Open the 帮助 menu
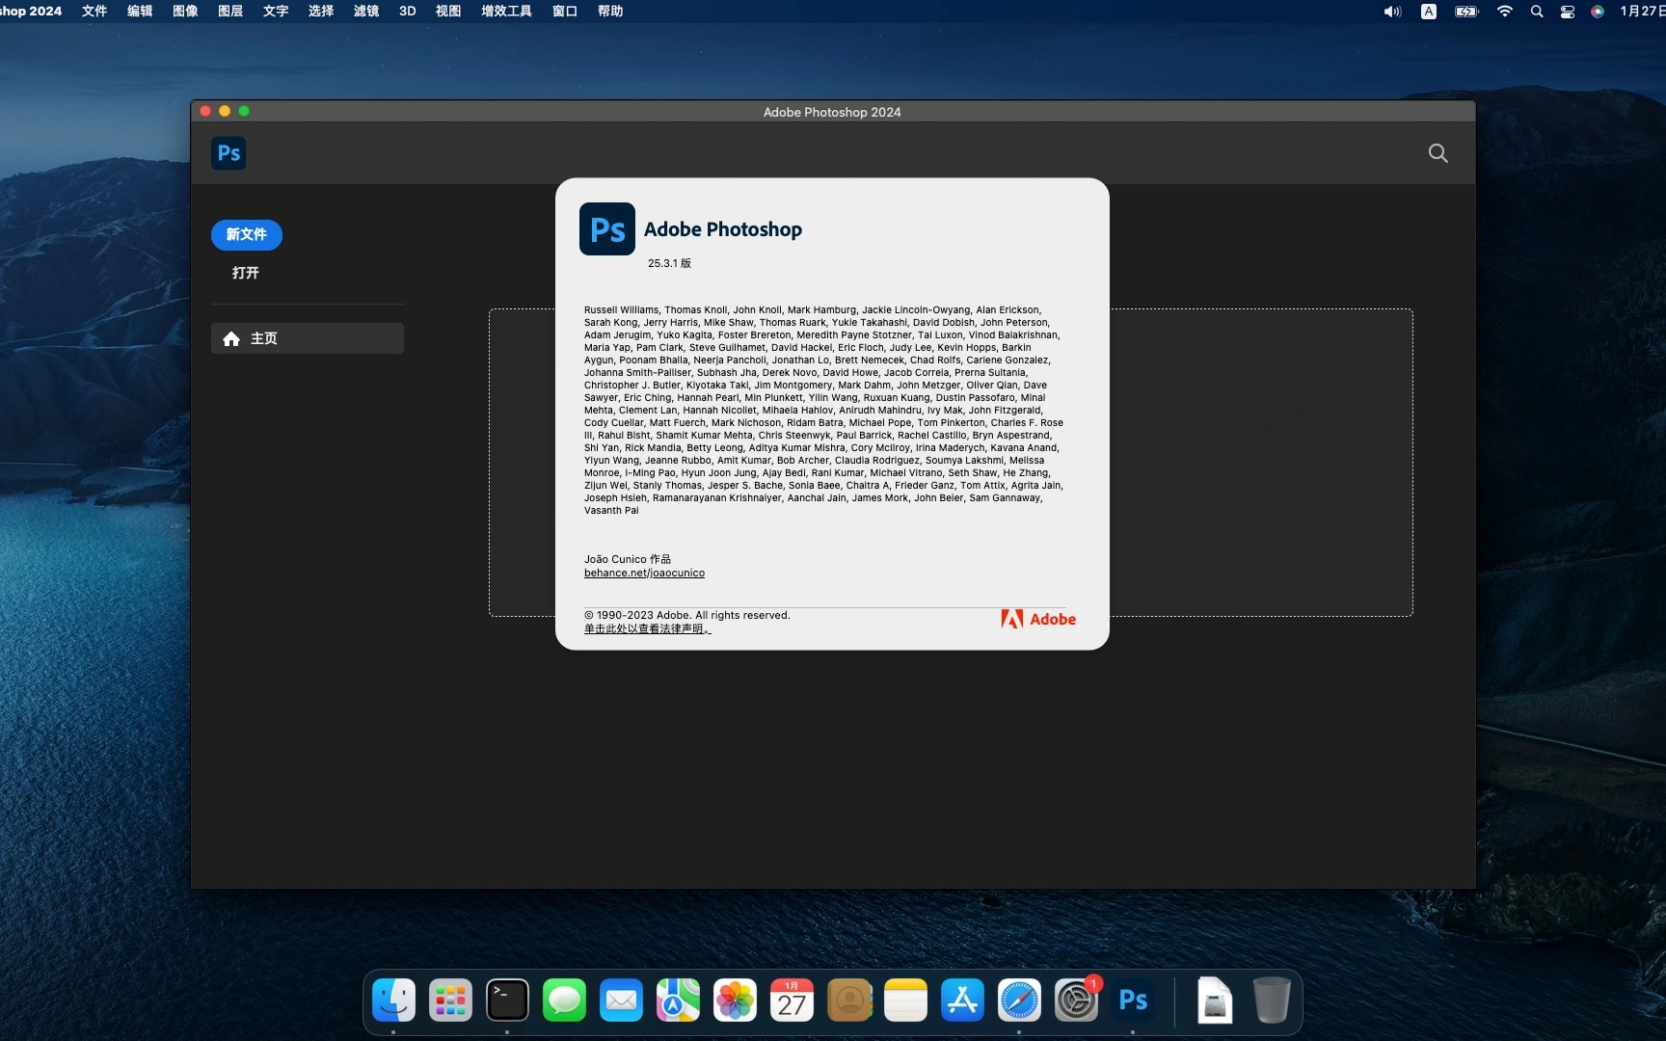The image size is (1666, 1041). 610,12
